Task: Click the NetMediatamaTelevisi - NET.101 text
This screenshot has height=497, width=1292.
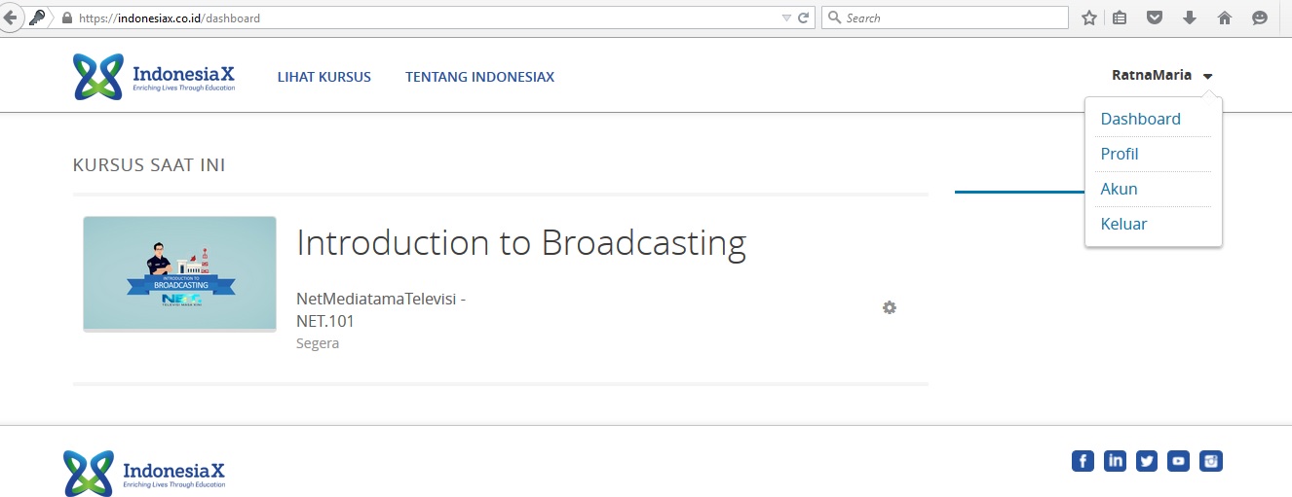Action: tap(381, 310)
